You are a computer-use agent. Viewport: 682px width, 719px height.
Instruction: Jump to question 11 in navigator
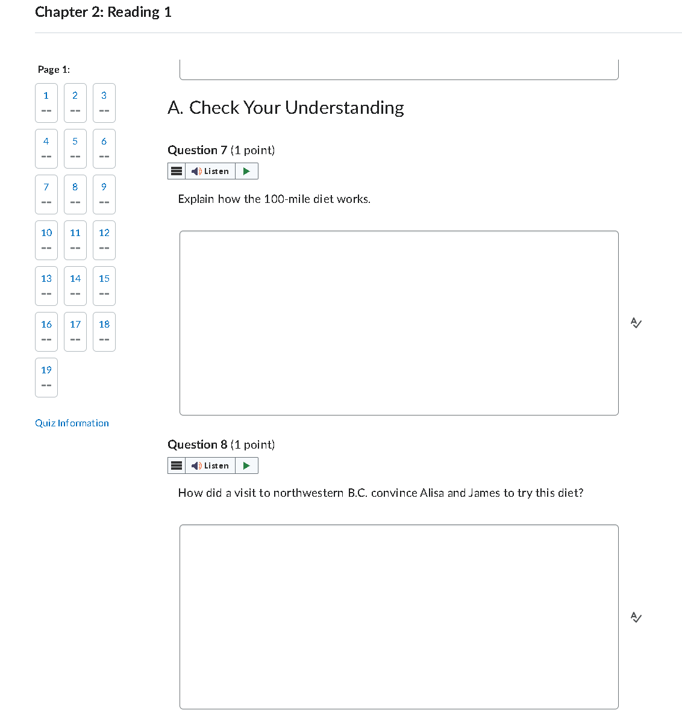click(x=75, y=240)
